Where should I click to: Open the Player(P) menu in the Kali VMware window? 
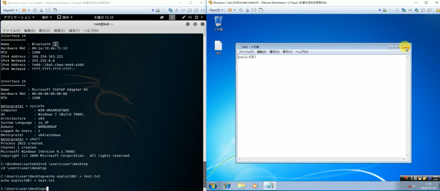point(10,10)
